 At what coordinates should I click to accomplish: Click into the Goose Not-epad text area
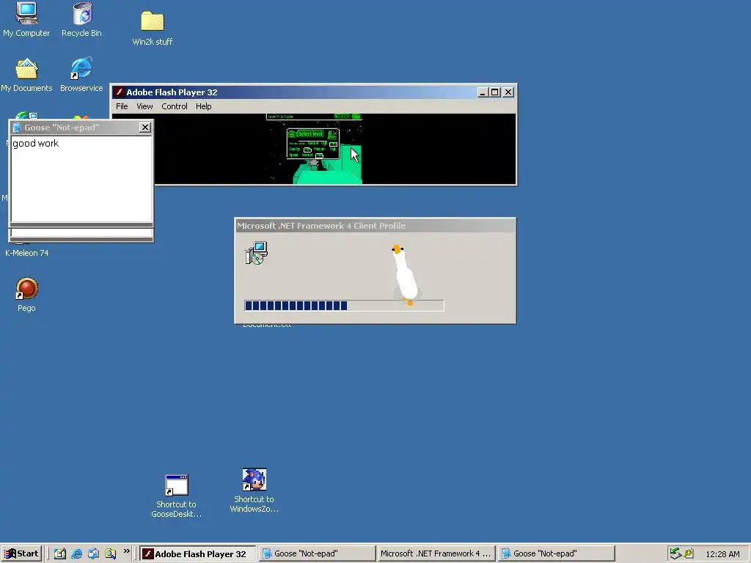point(81,179)
